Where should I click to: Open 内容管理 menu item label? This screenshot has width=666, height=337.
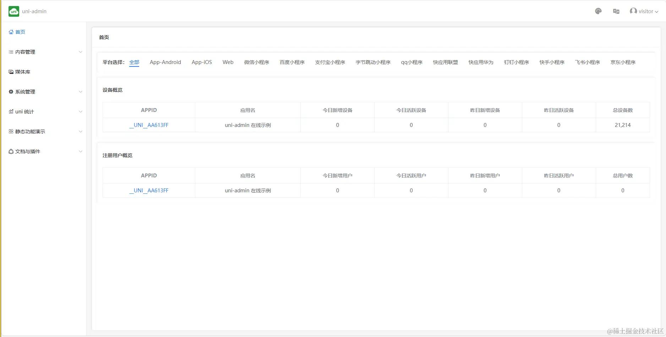click(25, 52)
